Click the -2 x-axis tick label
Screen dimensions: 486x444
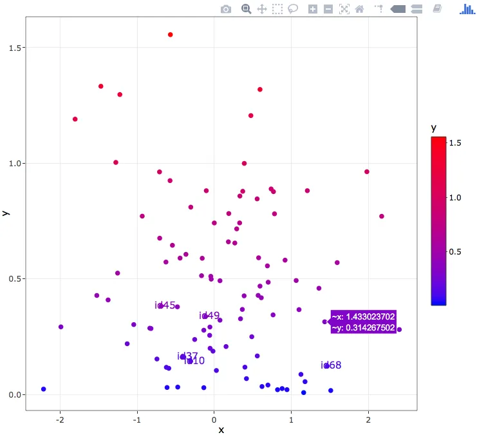coord(60,420)
